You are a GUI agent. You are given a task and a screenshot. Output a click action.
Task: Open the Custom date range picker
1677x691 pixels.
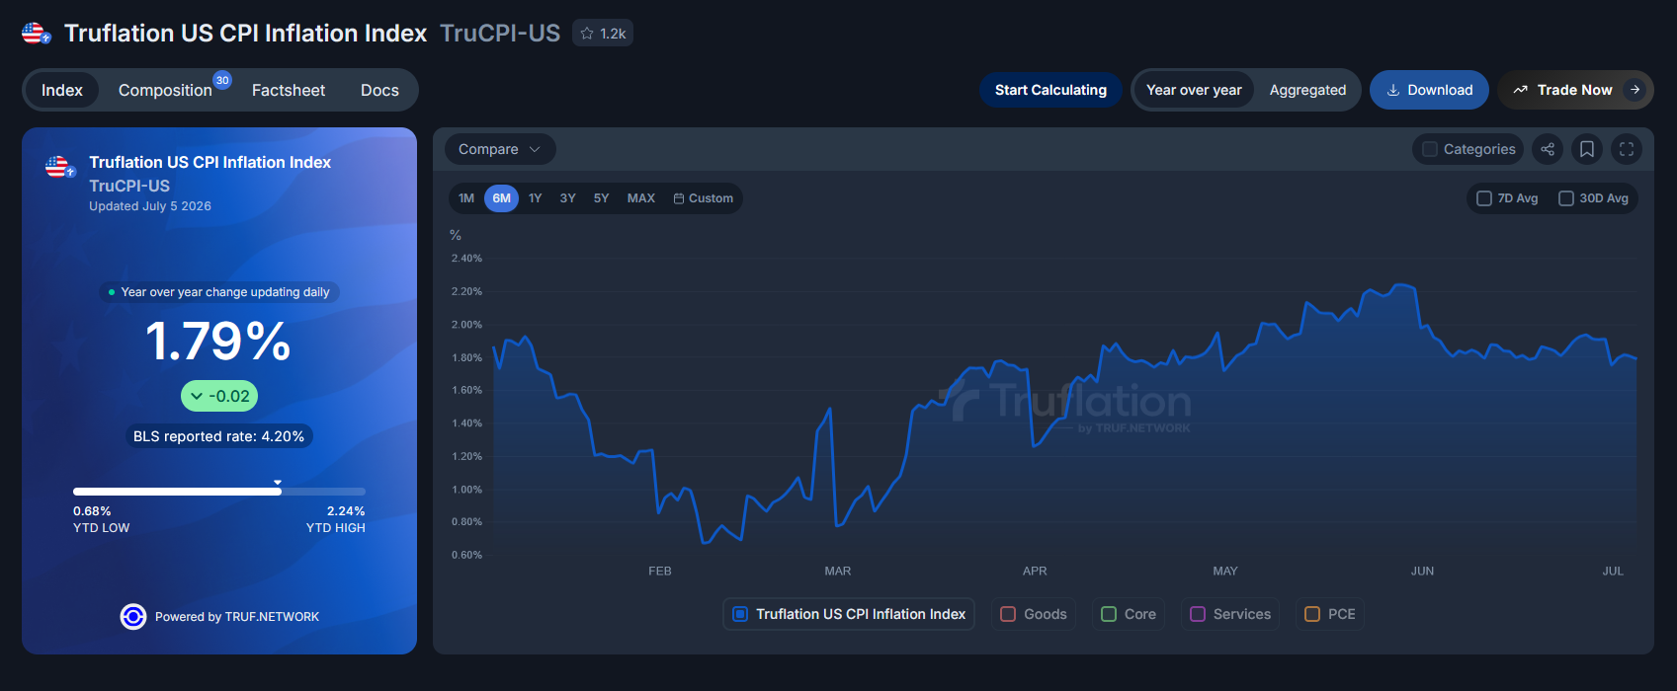pyautogui.click(x=704, y=198)
